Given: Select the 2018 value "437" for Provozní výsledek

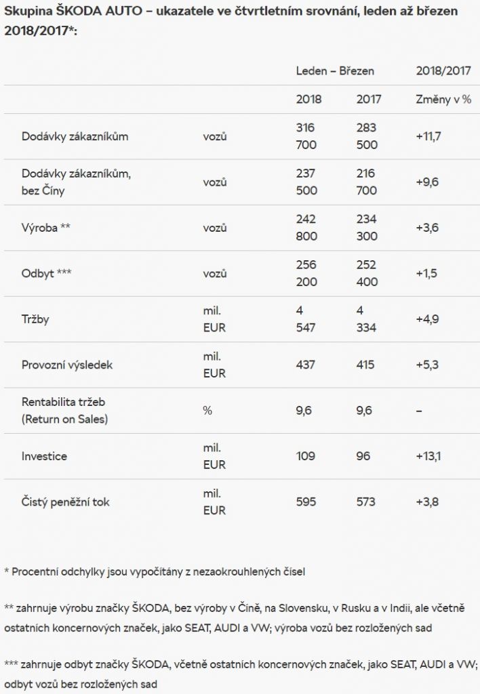Looking at the screenshot, I should click(x=306, y=365).
